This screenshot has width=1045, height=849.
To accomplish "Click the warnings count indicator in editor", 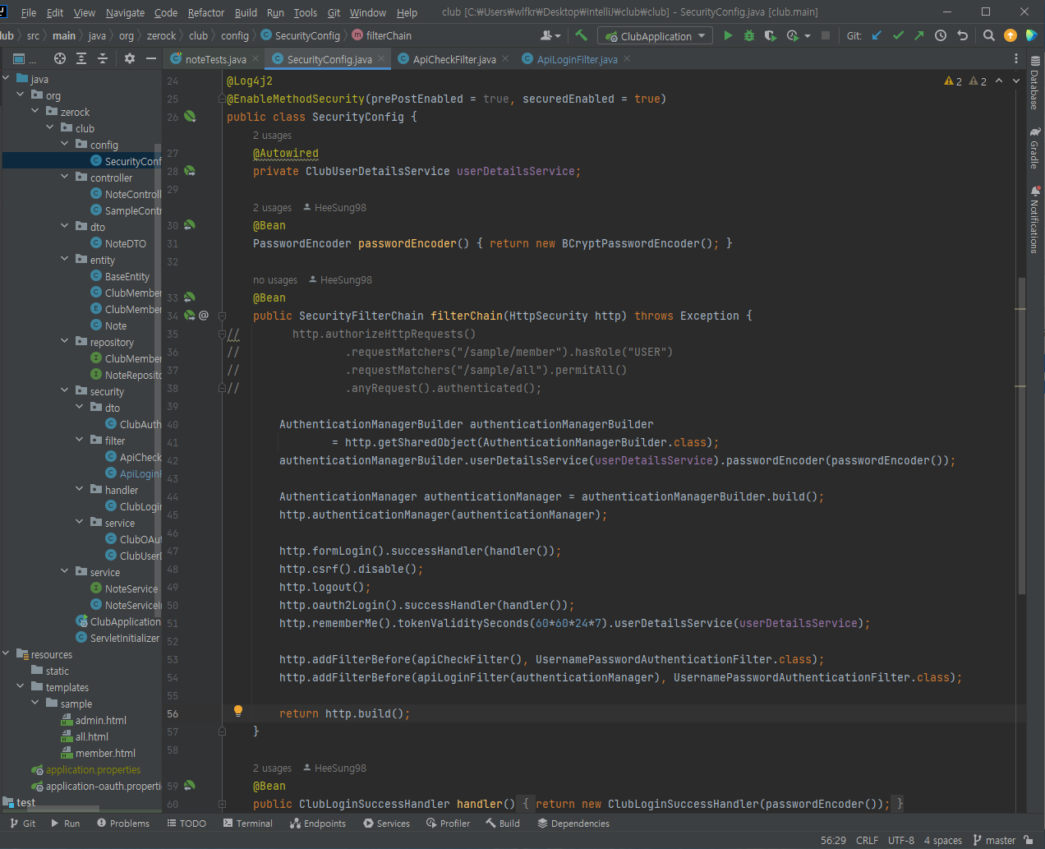I will pyautogui.click(x=965, y=81).
